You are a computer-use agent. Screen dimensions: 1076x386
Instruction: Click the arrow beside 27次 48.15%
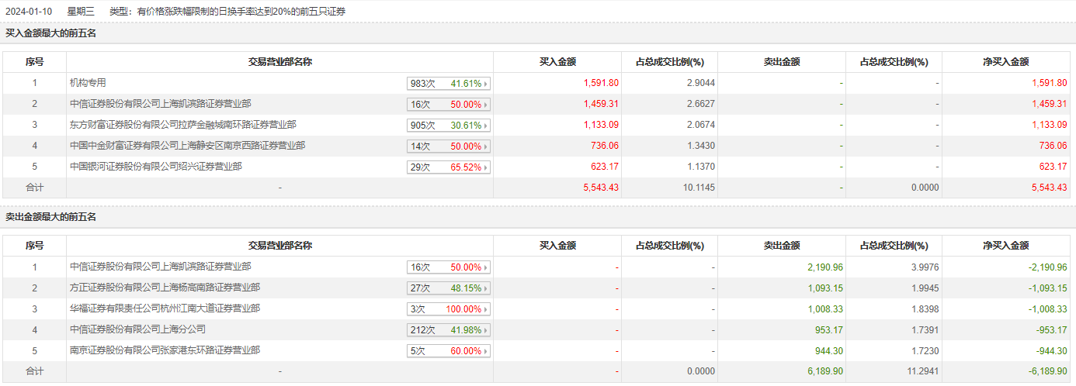point(487,288)
